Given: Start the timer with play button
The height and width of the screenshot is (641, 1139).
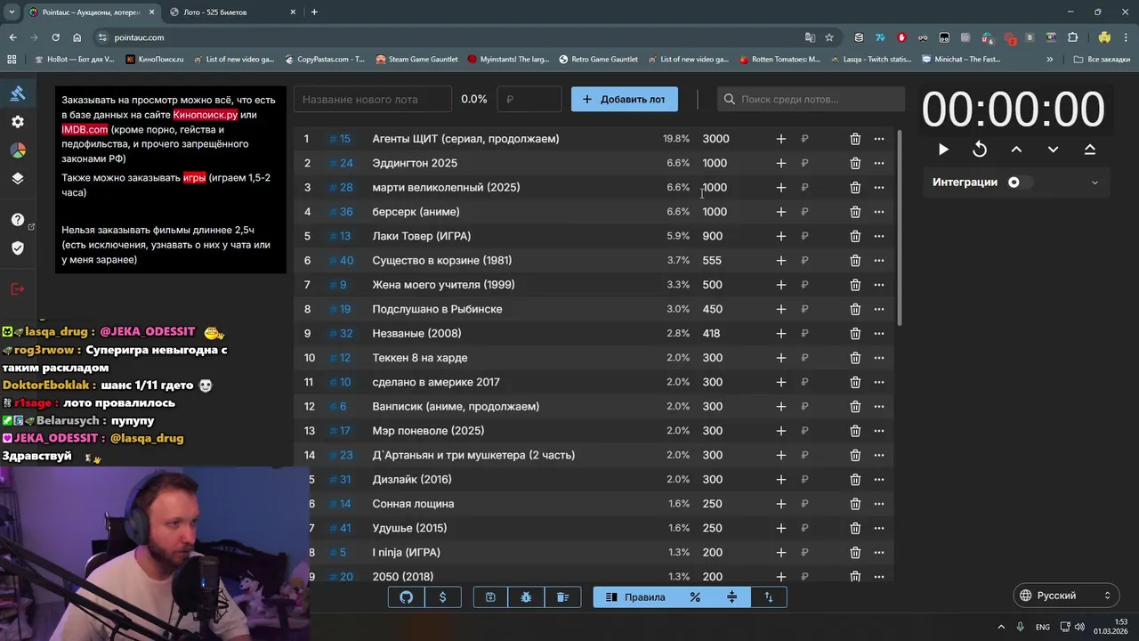Looking at the screenshot, I should coord(943,150).
